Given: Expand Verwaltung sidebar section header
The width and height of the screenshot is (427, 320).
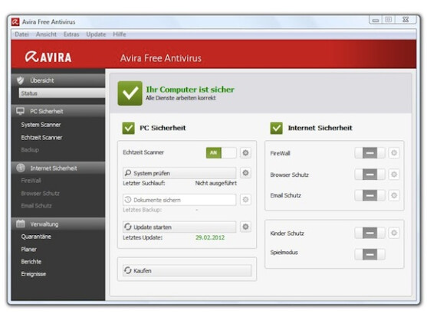Looking at the screenshot, I should click(58, 224).
